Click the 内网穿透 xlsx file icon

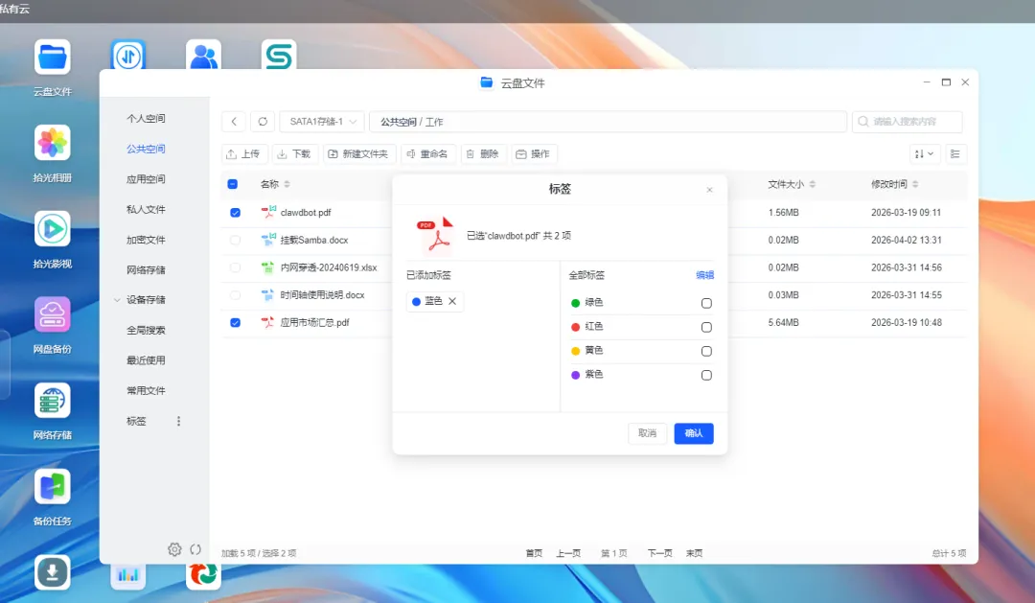click(268, 267)
